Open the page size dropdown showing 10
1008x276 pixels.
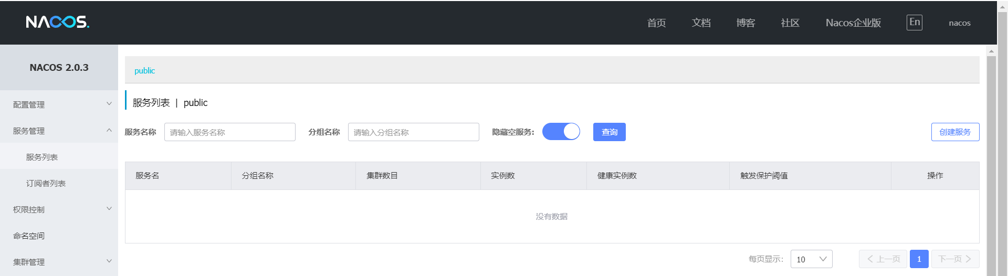(x=811, y=259)
